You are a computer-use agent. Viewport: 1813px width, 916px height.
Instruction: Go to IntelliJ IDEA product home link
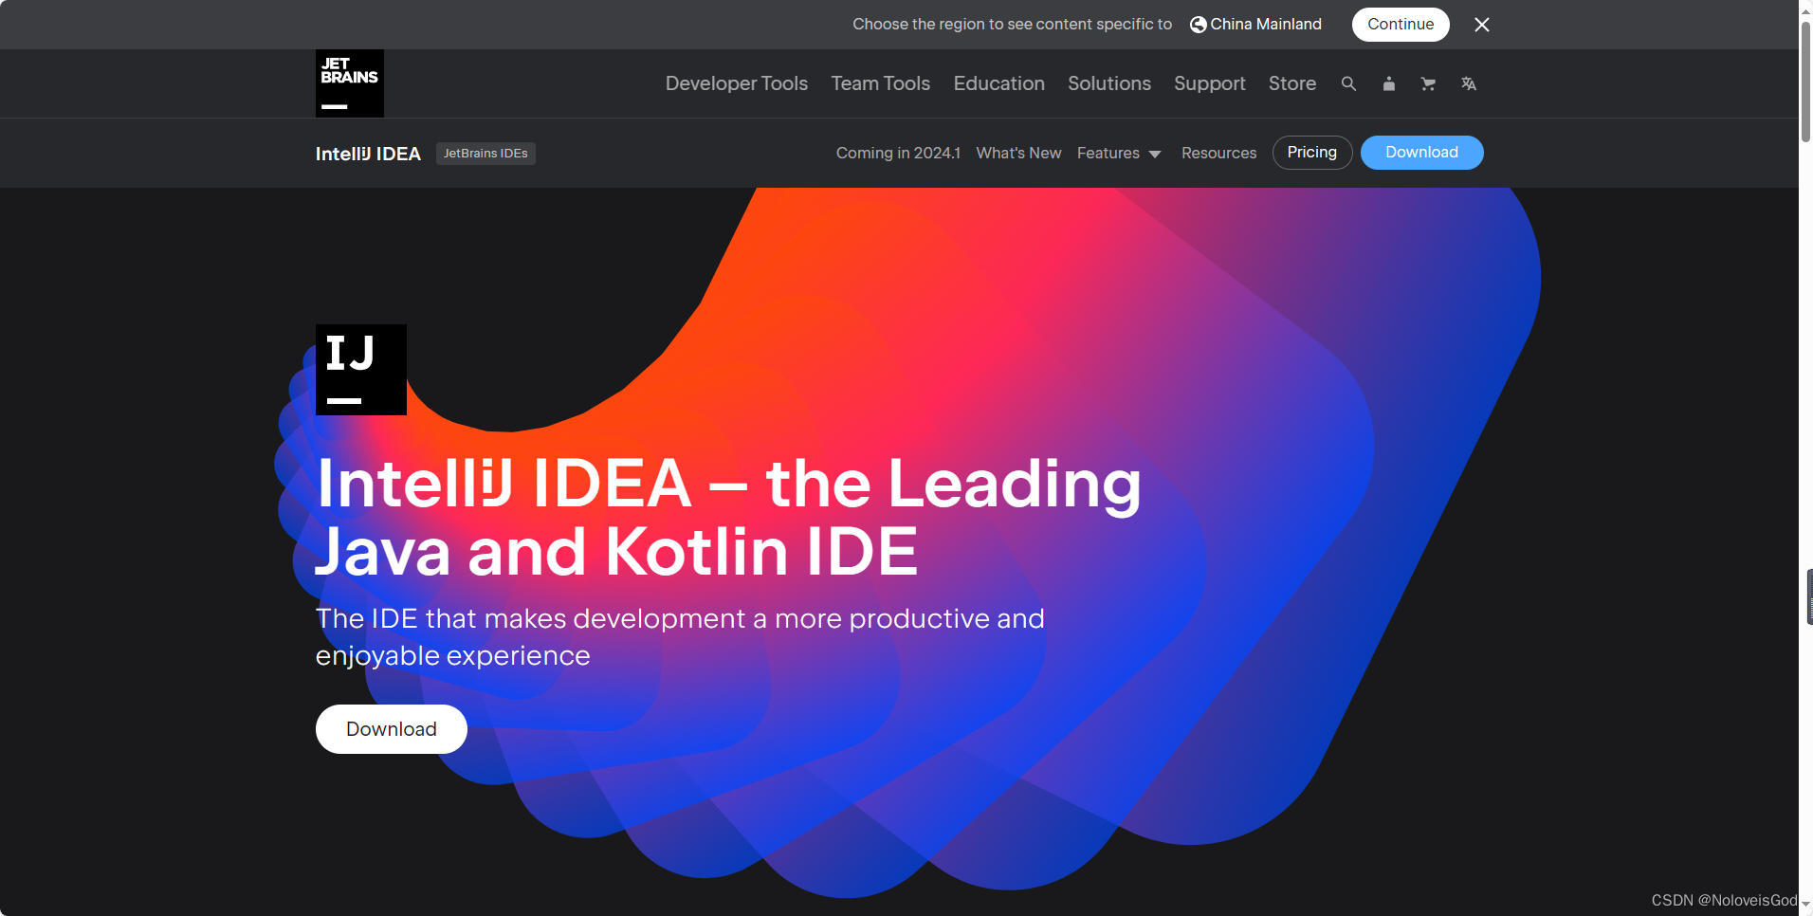click(x=368, y=154)
